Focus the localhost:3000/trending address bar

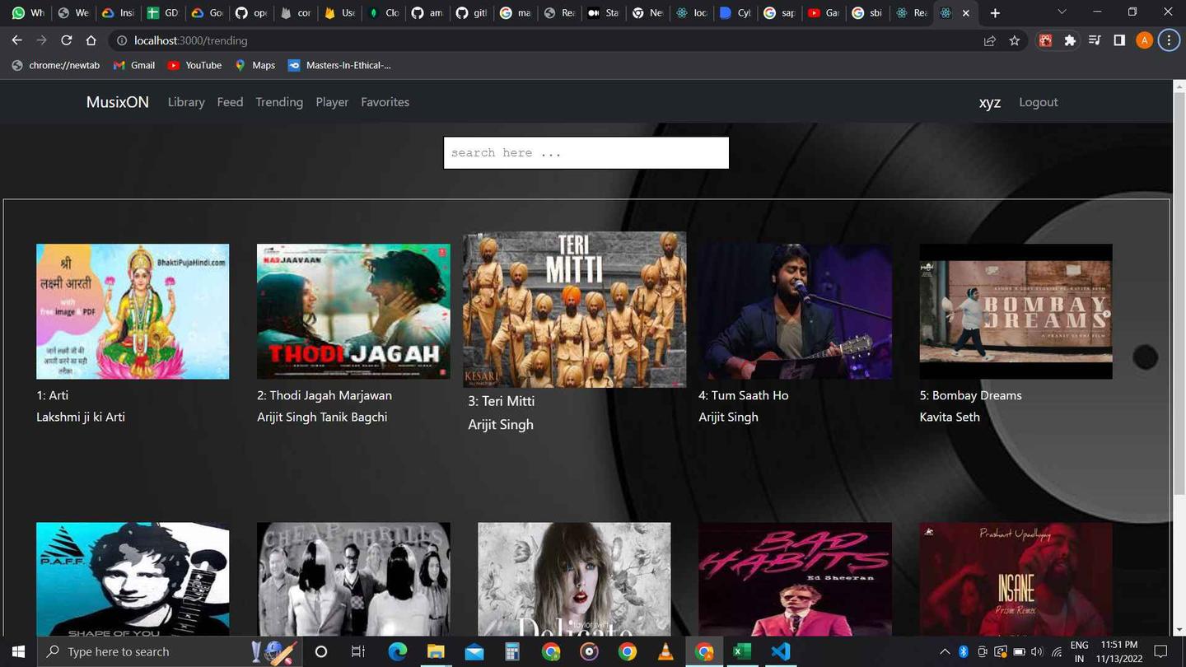pyautogui.click(x=544, y=40)
